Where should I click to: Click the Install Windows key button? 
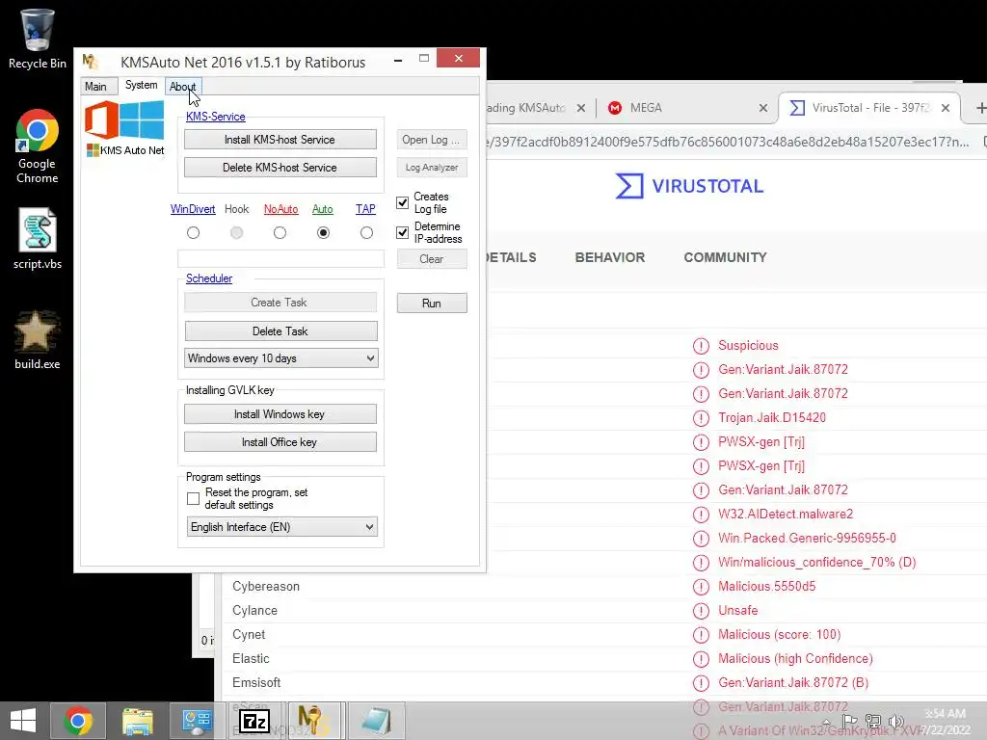coord(280,414)
